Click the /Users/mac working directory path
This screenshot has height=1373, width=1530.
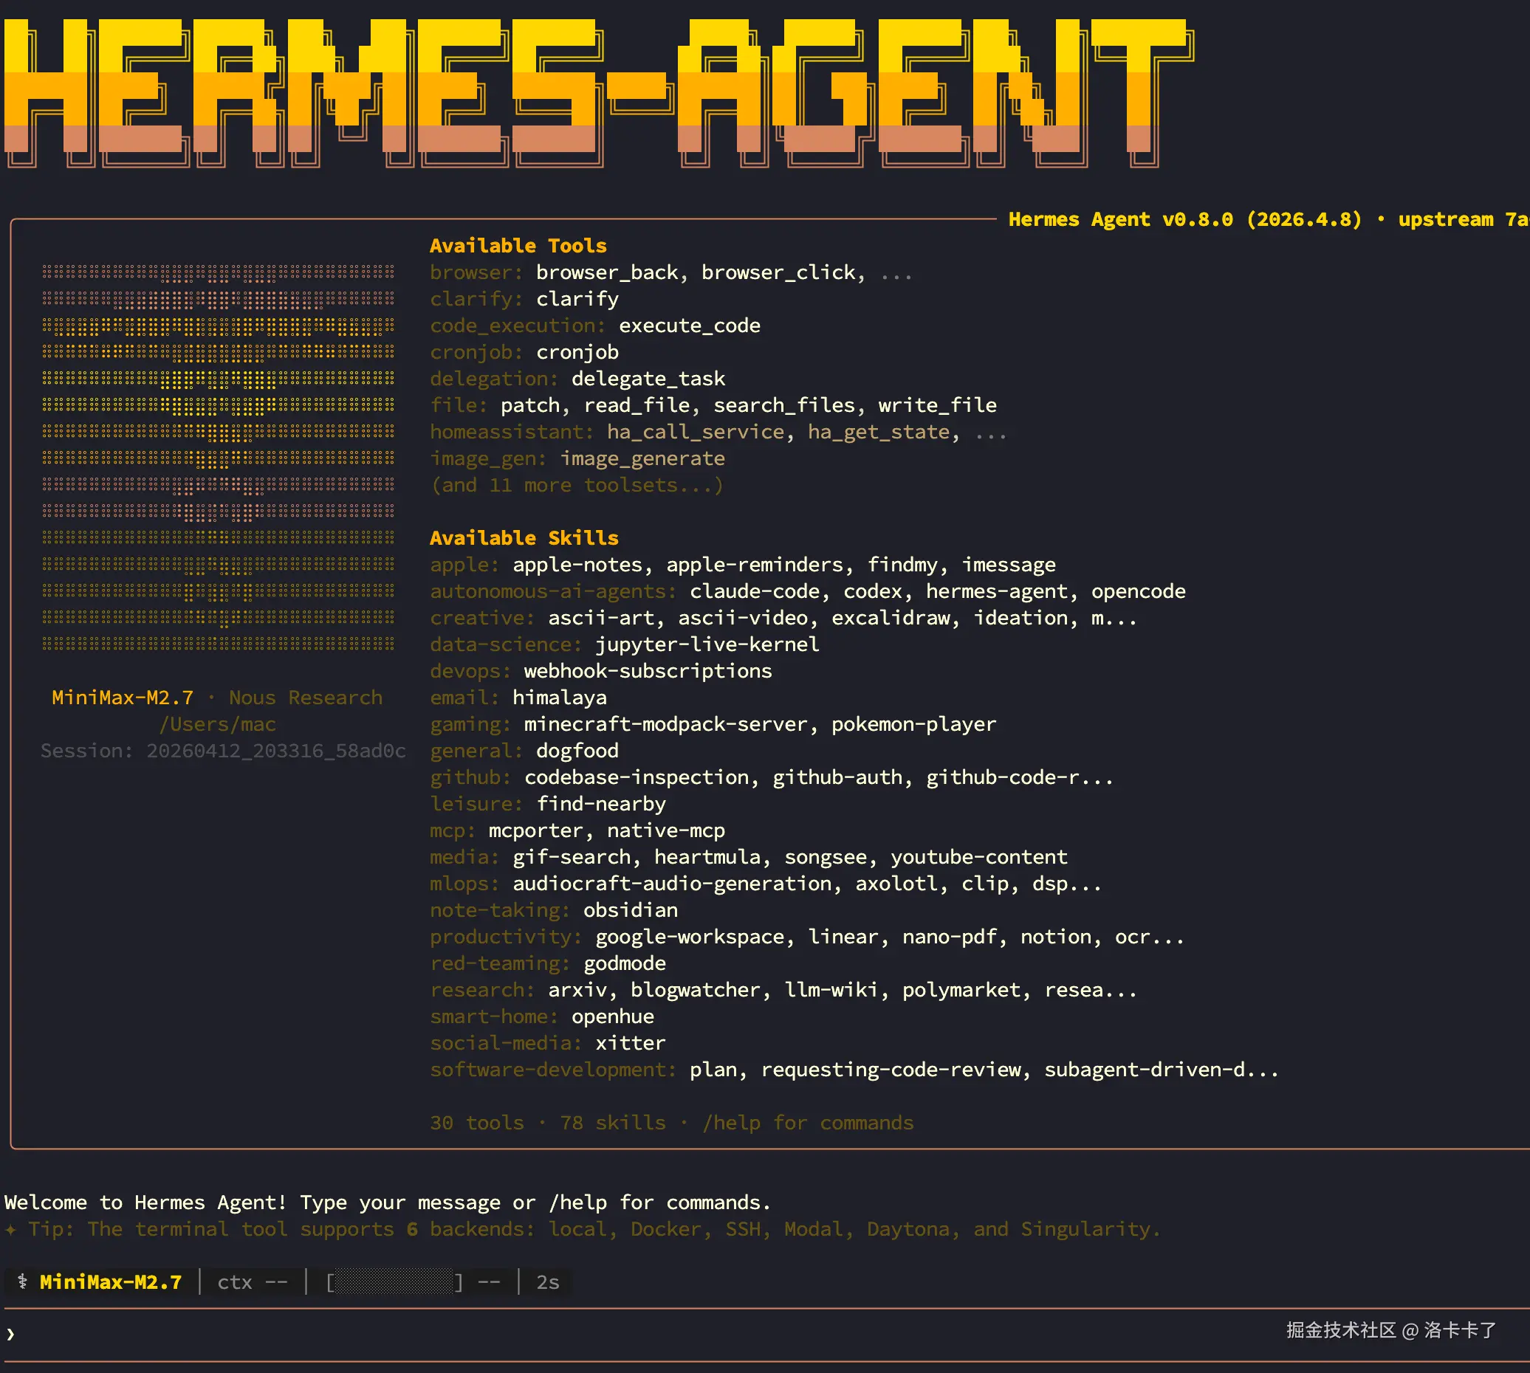click(217, 724)
